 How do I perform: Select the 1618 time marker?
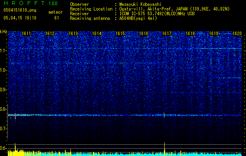click(x=190, y=34)
